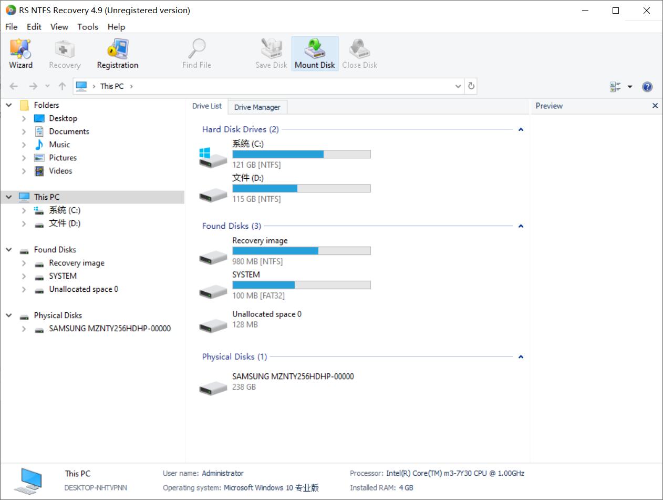663x500 pixels.
Task: Expand 系统 (C:) in the tree
Action: pos(24,210)
